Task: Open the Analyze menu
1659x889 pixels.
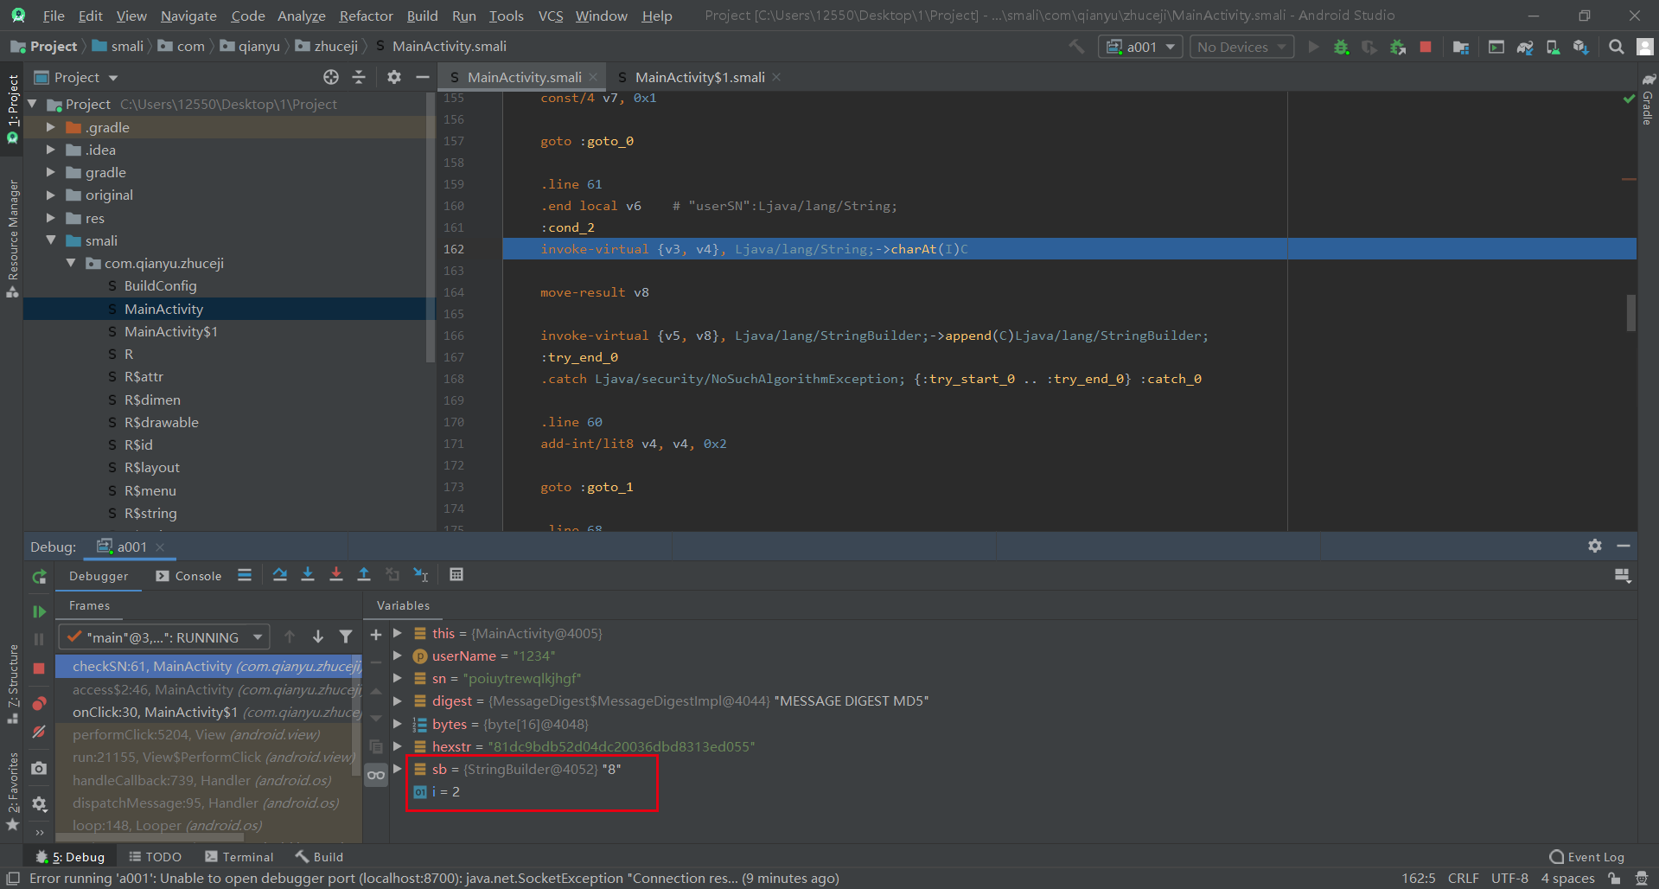Action: click(x=301, y=16)
